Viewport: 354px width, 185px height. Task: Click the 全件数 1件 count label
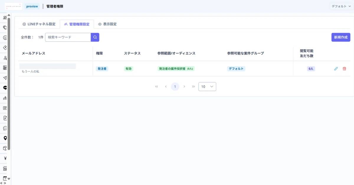click(32, 37)
